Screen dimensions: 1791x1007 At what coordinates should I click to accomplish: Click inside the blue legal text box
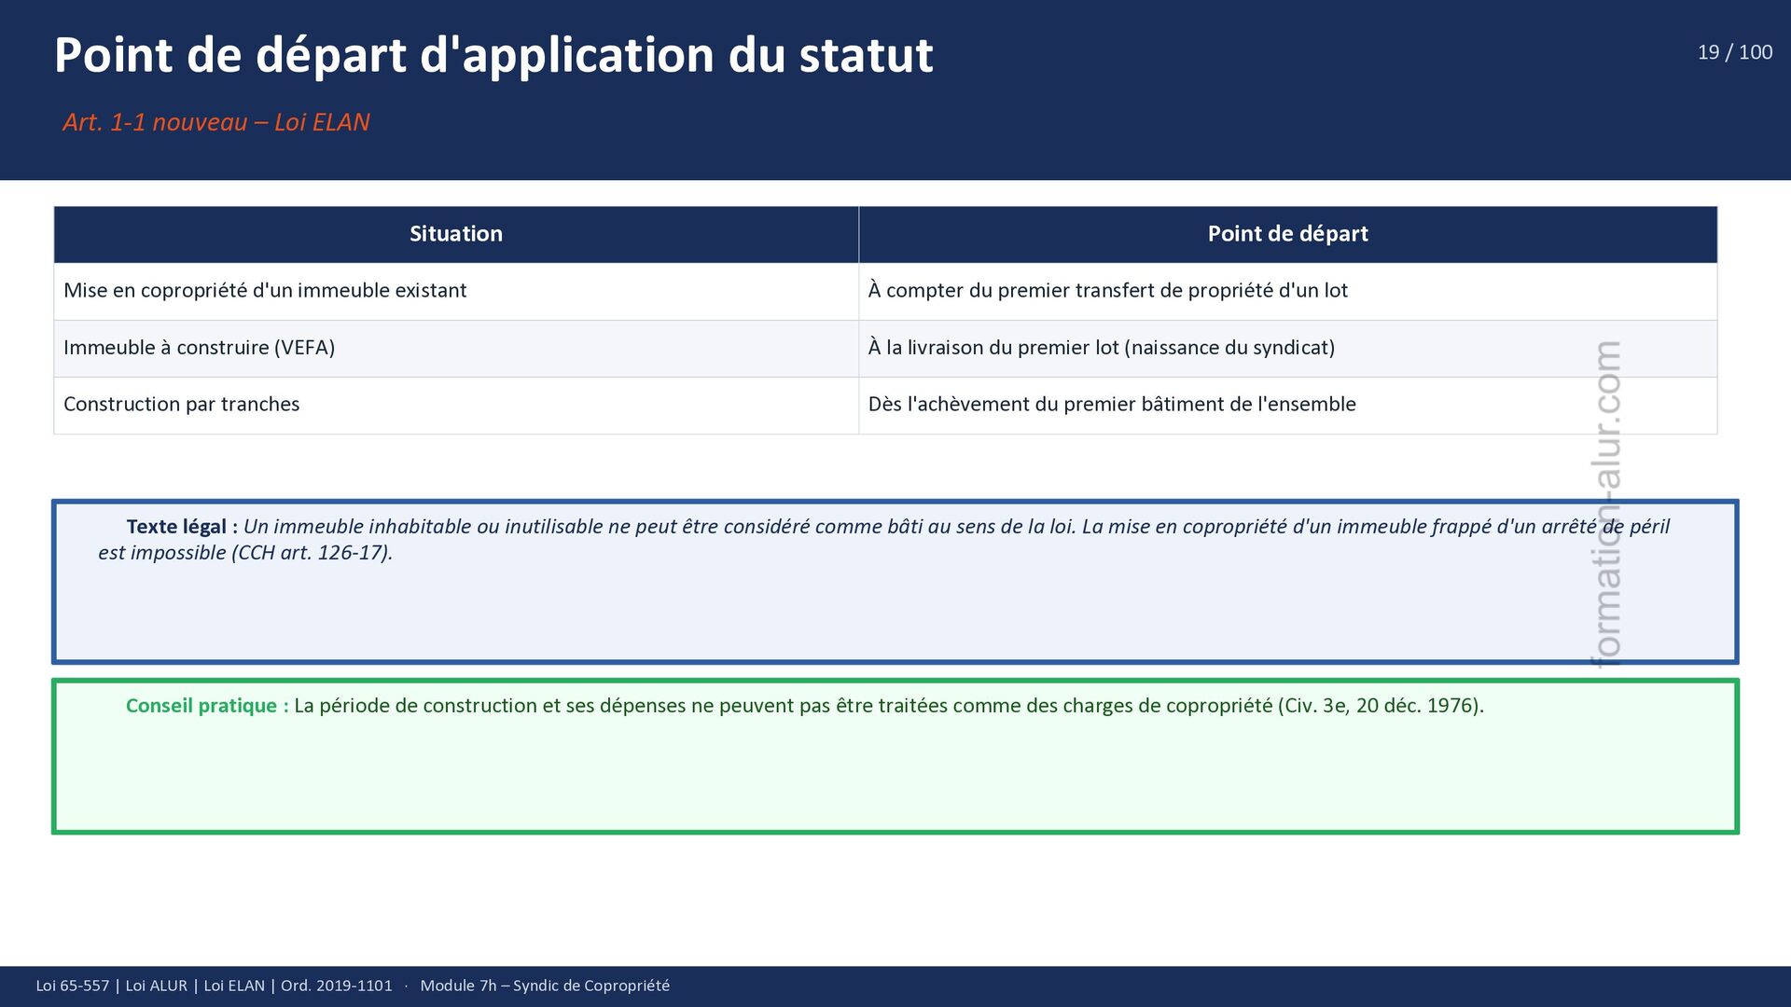click(840, 611)
